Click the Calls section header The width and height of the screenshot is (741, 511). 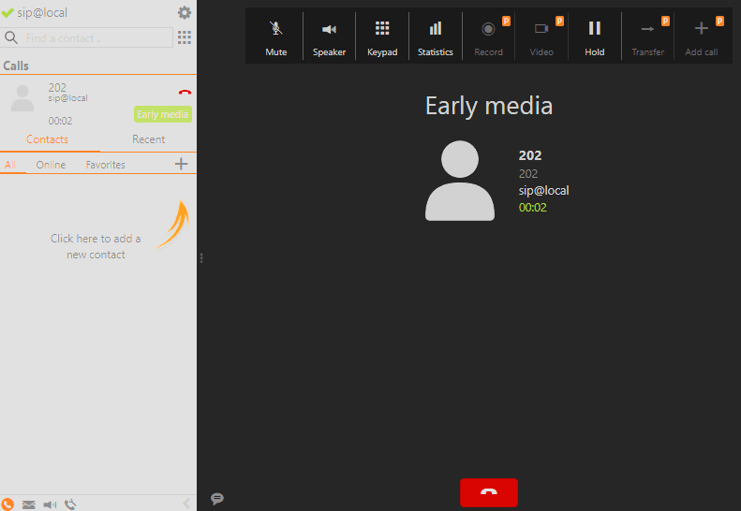[x=16, y=66]
